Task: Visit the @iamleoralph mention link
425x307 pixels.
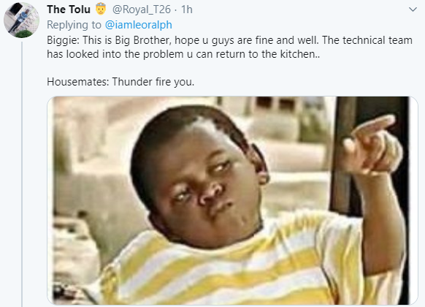Action: (x=138, y=25)
